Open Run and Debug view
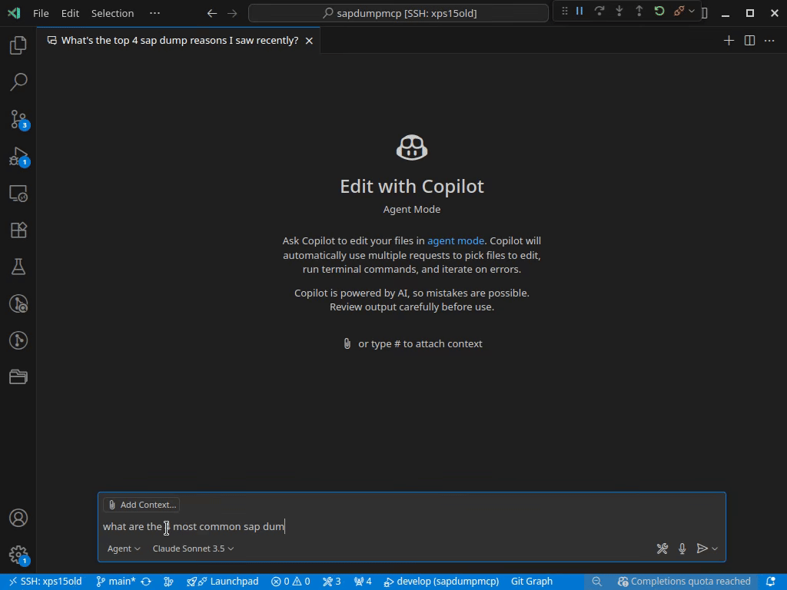Image resolution: width=787 pixels, height=590 pixels. 18,157
